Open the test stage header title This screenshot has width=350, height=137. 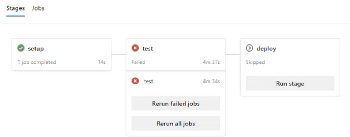(148, 49)
